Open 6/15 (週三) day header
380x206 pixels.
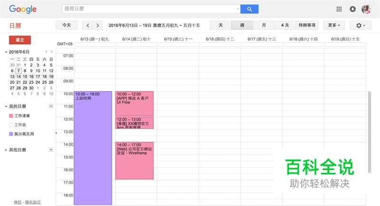tap(178, 39)
